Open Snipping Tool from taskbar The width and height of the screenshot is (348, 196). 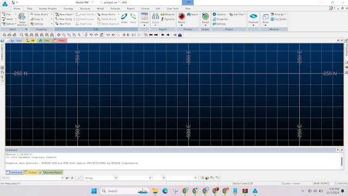point(175,191)
